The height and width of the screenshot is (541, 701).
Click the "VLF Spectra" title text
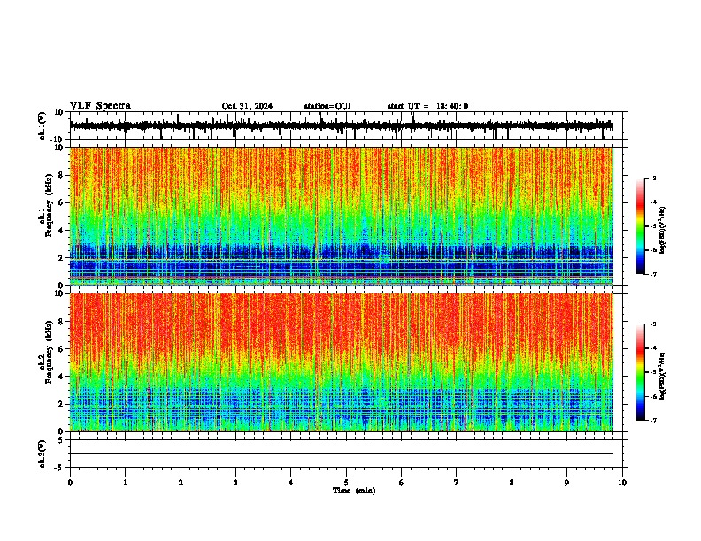click(x=100, y=106)
